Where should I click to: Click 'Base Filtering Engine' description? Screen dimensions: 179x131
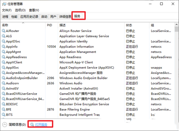coord(75,110)
